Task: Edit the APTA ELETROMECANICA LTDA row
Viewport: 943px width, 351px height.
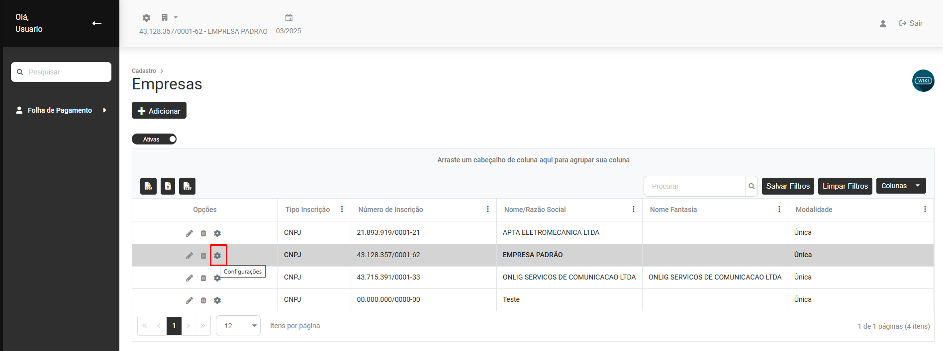Action: tap(189, 233)
